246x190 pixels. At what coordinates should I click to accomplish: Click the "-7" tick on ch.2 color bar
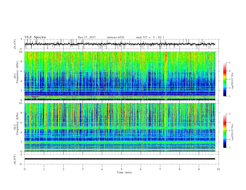coord(229,148)
